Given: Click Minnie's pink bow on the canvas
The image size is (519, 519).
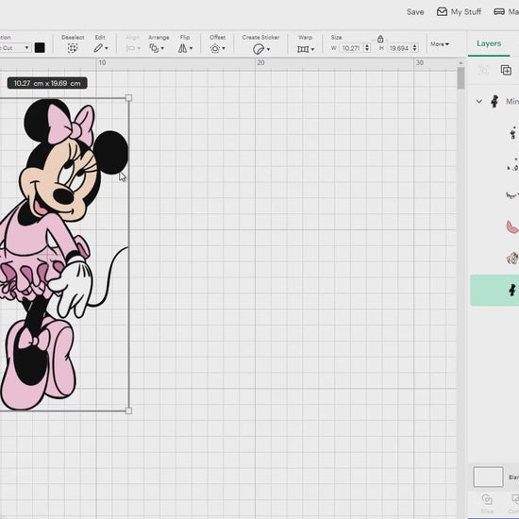Looking at the screenshot, I should click(71, 125).
